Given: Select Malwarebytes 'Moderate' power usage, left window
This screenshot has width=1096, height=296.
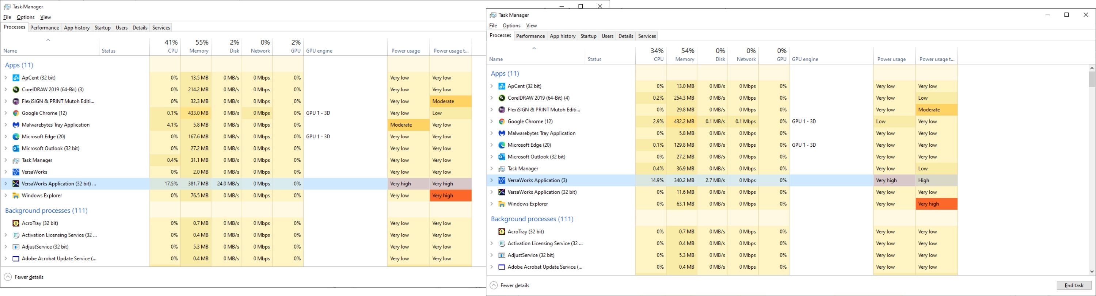Looking at the screenshot, I should coord(408,125).
